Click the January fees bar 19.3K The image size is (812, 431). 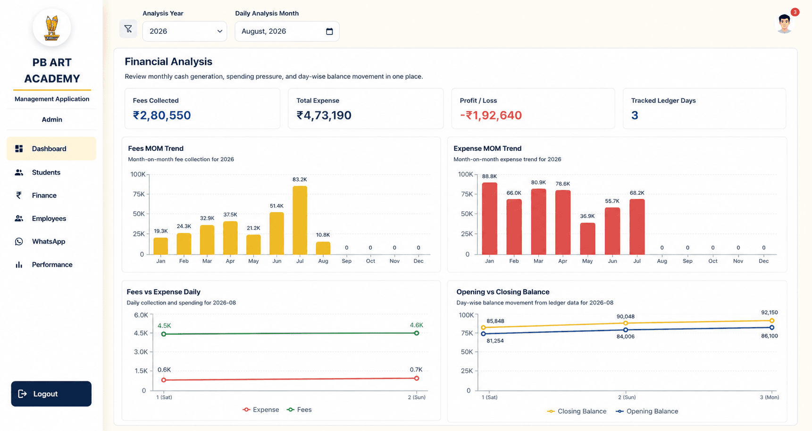coord(161,246)
